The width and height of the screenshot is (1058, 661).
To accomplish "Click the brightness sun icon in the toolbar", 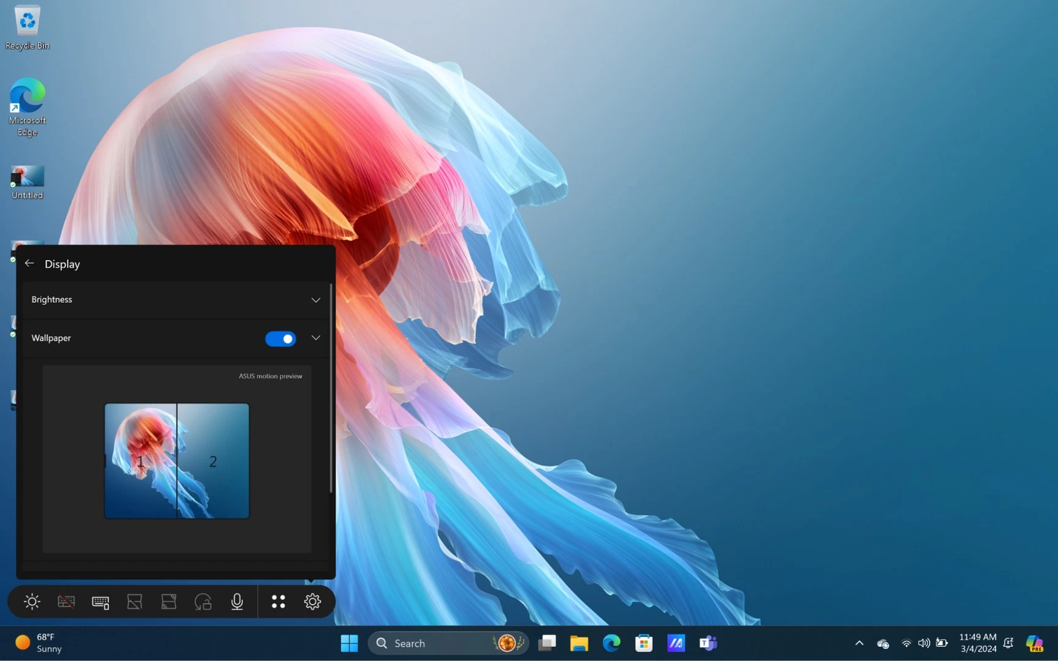I will click(x=32, y=602).
